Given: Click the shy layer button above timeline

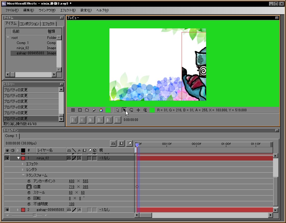Looking at the screenshot, I should [x=113, y=143].
